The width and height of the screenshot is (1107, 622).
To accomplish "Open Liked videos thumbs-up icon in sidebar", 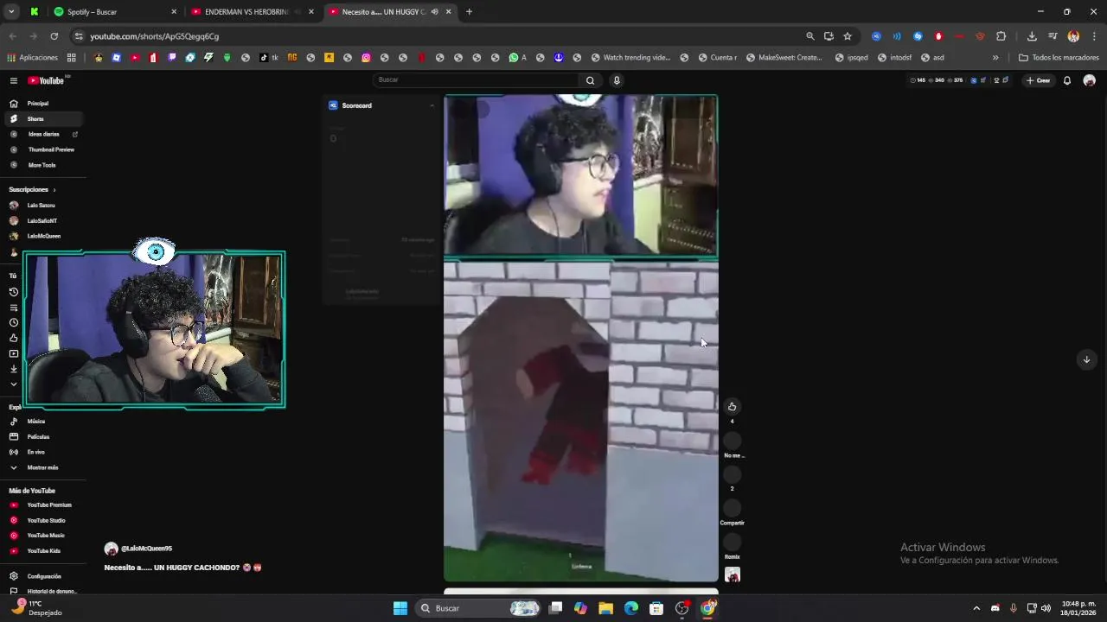I will coord(13,338).
